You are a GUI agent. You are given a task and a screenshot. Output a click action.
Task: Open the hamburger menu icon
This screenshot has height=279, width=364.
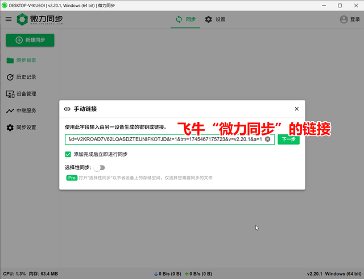click(x=9, y=19)
